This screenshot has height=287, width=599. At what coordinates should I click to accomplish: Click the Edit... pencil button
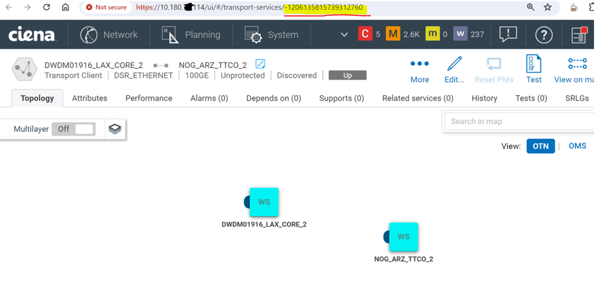(454, 71)
